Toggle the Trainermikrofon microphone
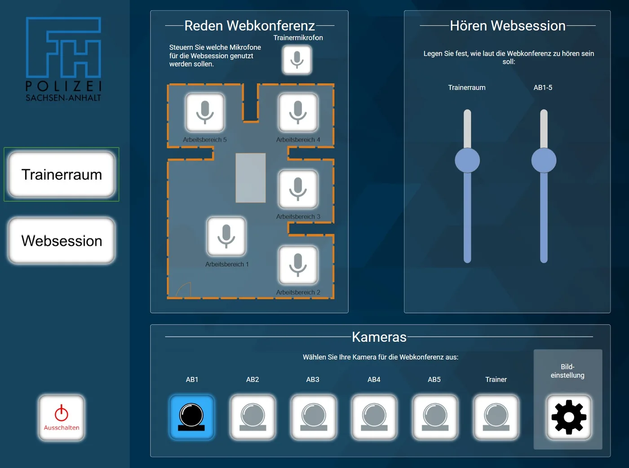The width and height of the screenshot is (629, 468). point(297,60)
